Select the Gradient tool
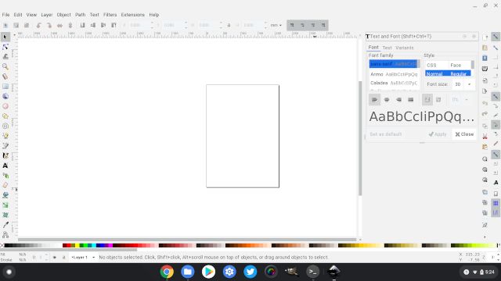Viewport: 501px width, 281px height. 5,205
